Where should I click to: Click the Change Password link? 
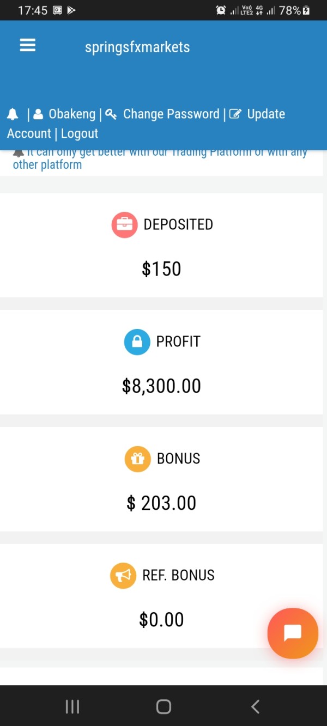tap(171, 114)
